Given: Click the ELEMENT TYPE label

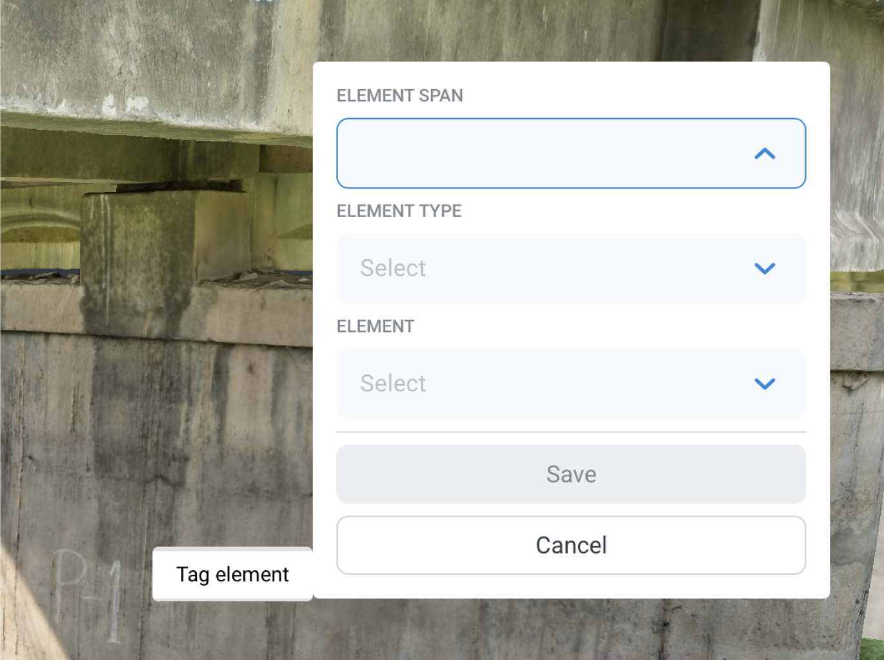Looking at the screenshot, I should (399, 211).
